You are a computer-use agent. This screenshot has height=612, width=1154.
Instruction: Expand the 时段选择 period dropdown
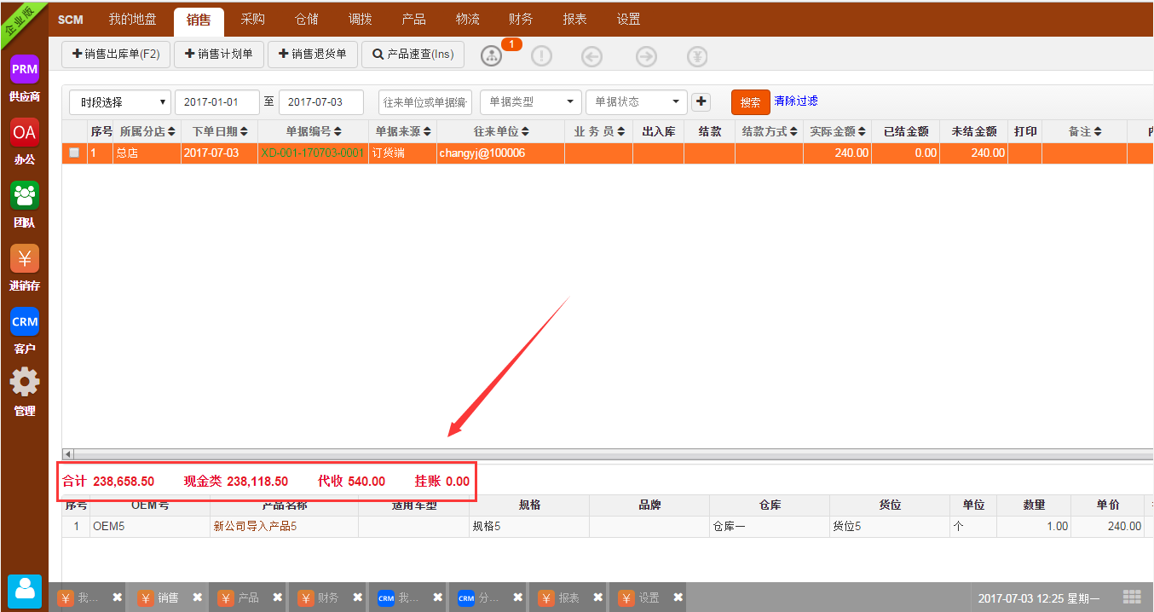(x=120, y=102)
